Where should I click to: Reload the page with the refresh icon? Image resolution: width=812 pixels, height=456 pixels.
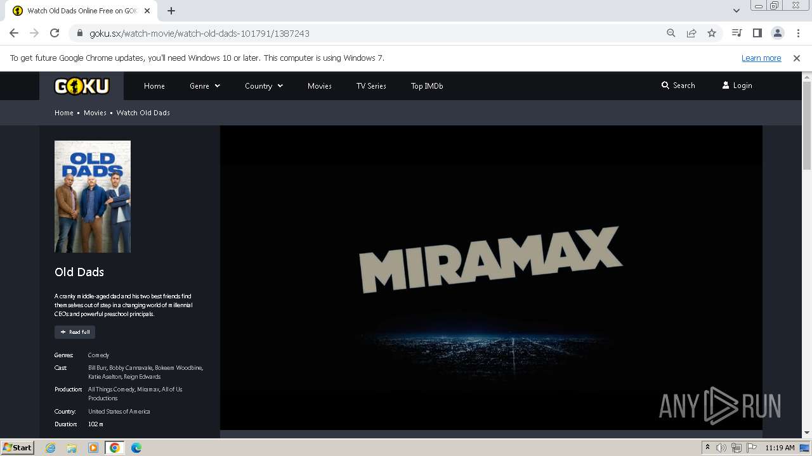[x=55, y=33]
